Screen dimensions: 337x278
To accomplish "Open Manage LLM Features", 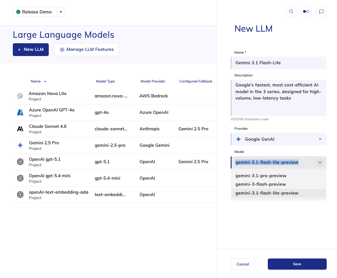I will [87, 50].
